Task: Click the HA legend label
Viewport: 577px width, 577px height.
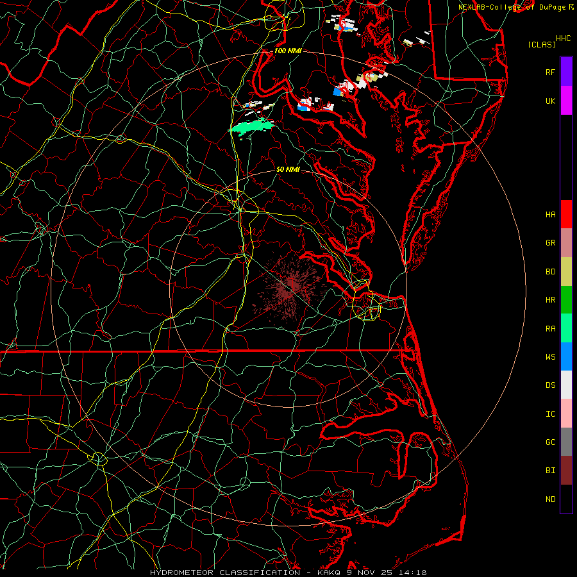Action: pyautogui.click(x=550, y=215)
